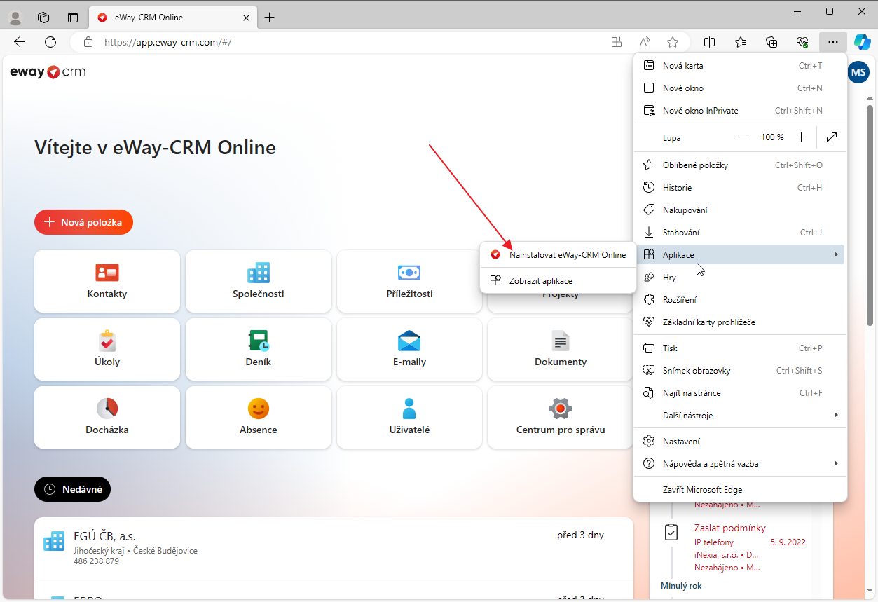Choose Zobrazit aplikace in submenu
The width and height of the screenshot is (878, 602).
click(558, 280)
